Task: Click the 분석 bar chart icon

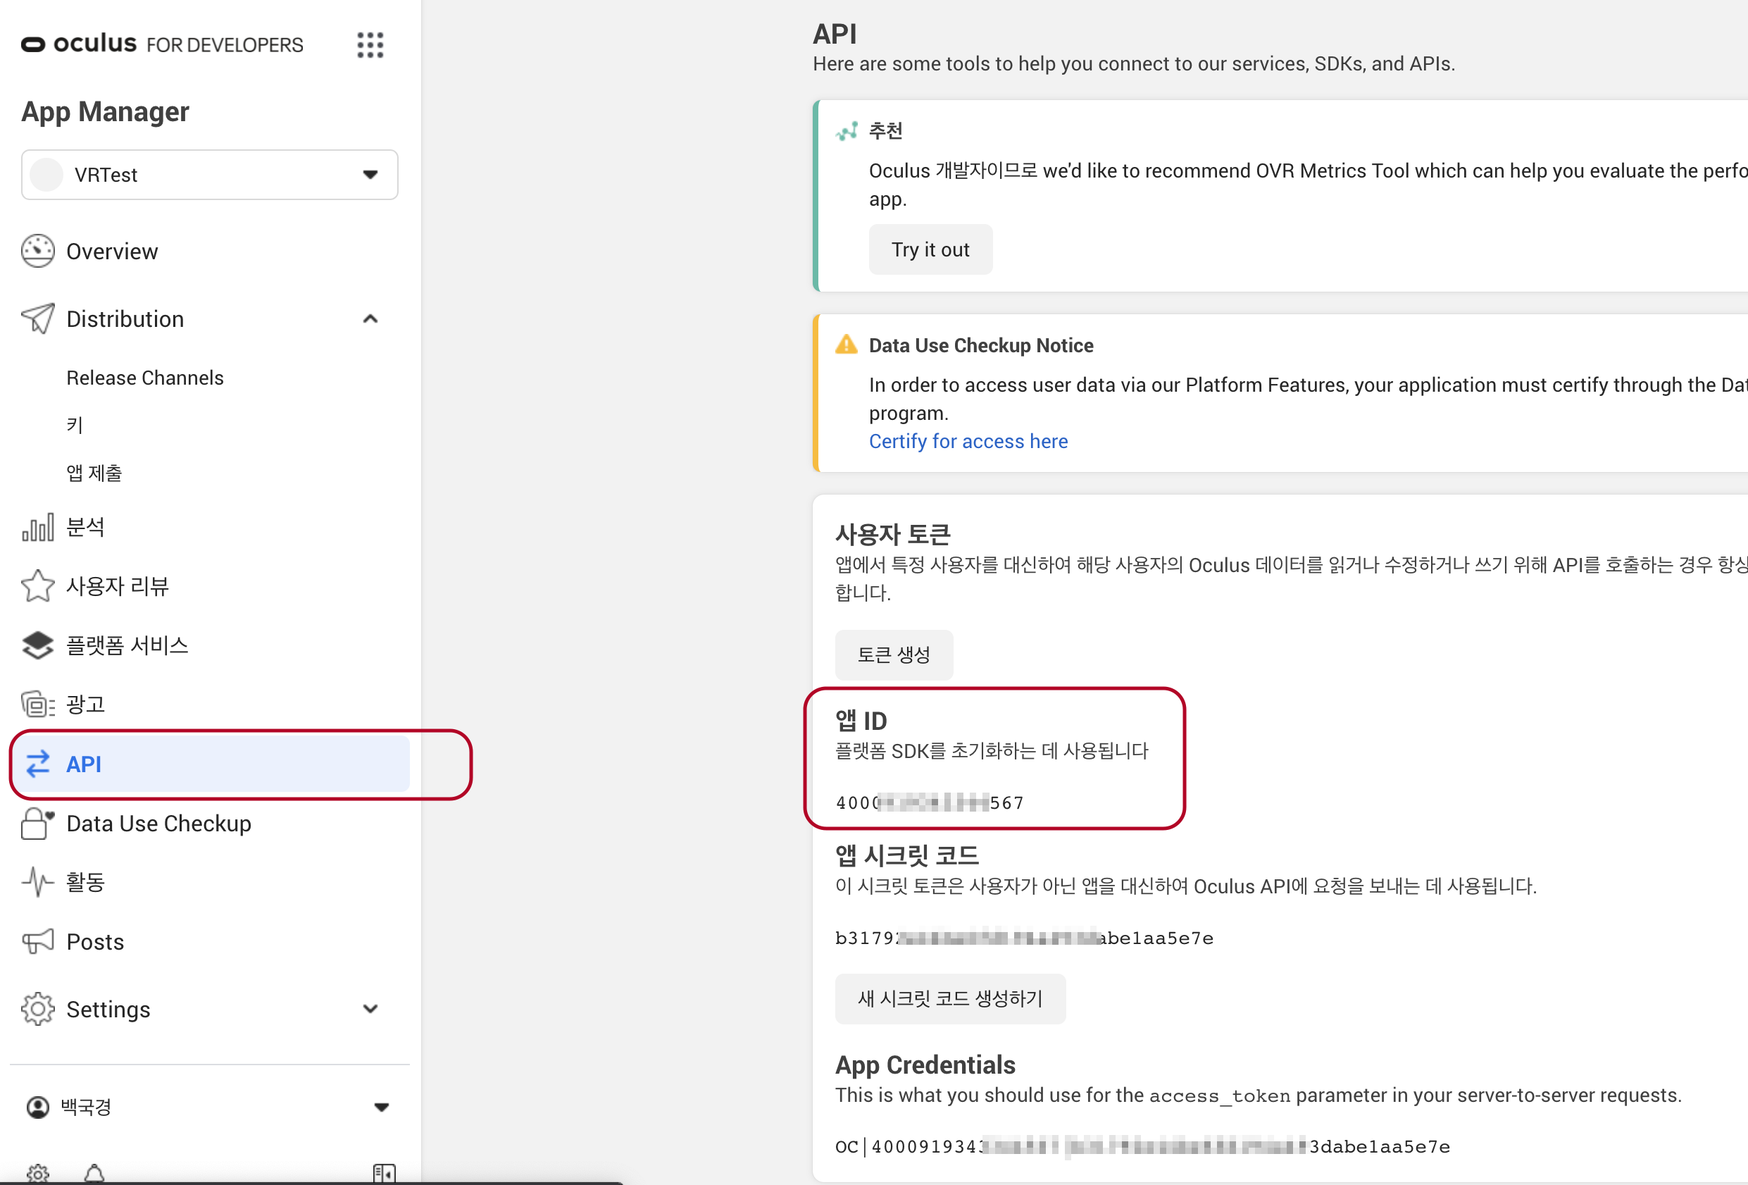Action: coord(37,528)
